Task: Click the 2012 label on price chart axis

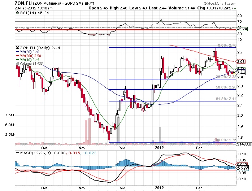Action: (x=159, y=148)
